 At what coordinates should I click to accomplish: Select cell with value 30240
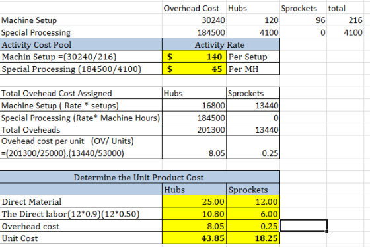point(194,20)
